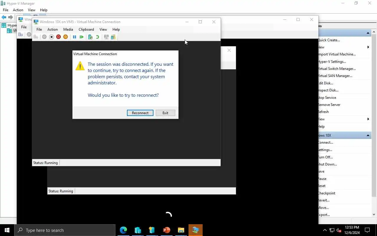The height and width of the screenshot is (236, 377).
Task: Toggle the enhanced session monitor icon
Action: (106, 37)
